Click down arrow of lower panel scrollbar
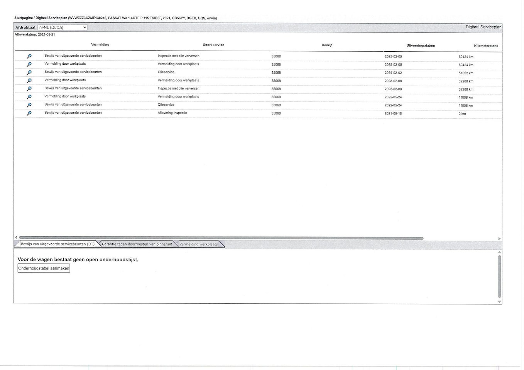 (500, 301)
